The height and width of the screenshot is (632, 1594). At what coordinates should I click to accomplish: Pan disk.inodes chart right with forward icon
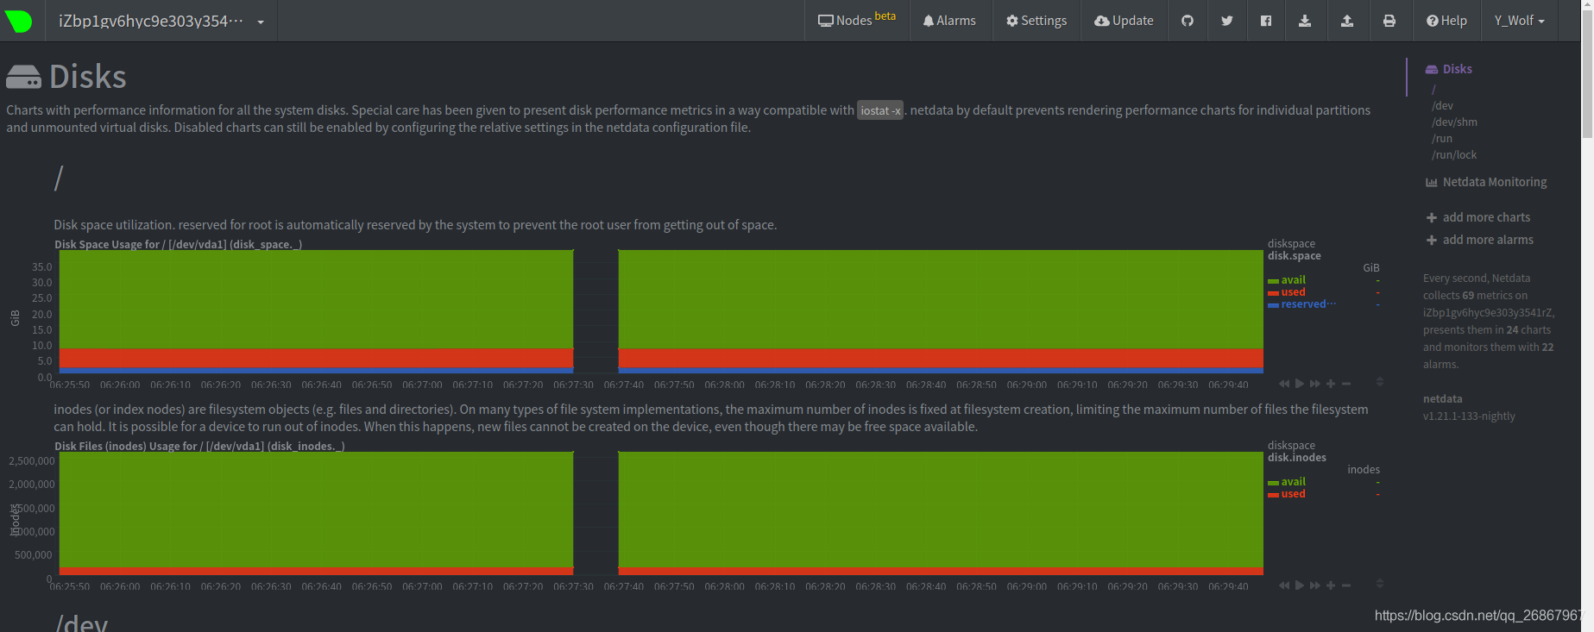tap(1315, 585)
